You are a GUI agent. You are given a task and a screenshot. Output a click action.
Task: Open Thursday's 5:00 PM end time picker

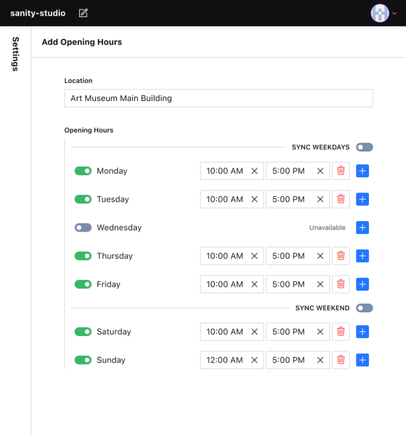pos(289,256)
